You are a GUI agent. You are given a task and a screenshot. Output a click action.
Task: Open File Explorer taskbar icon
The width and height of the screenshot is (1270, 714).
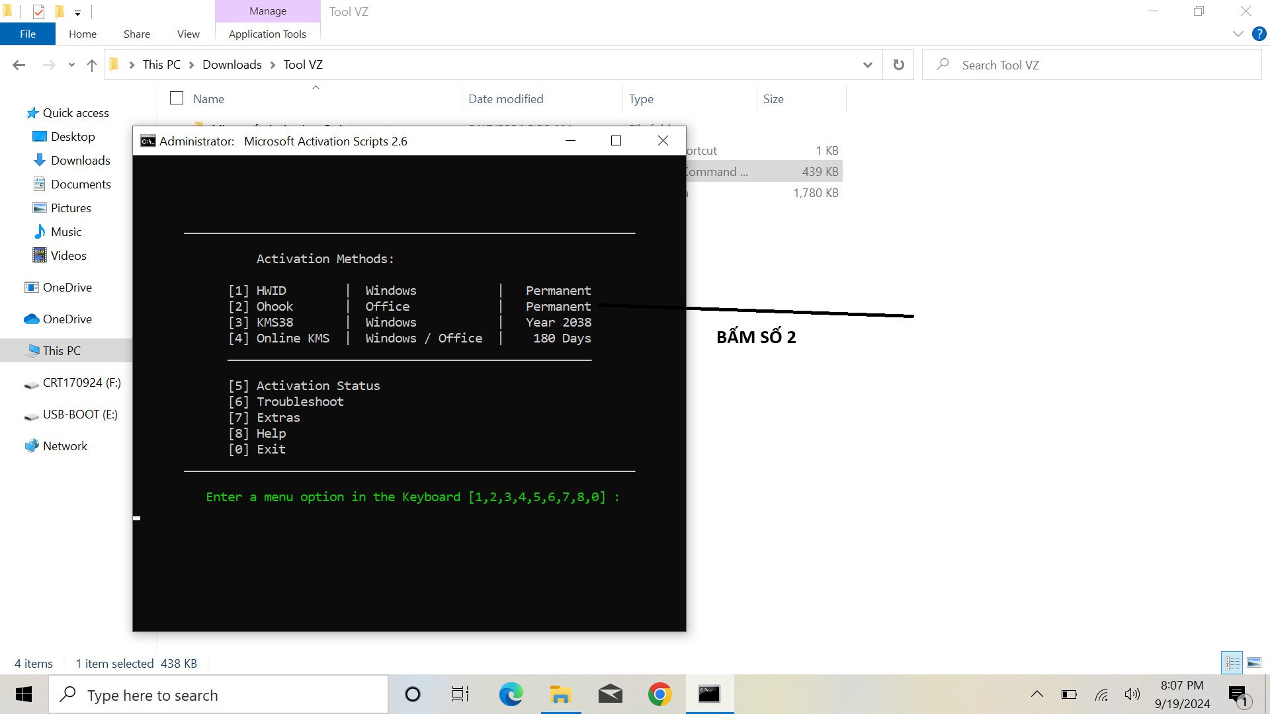(x=560, y=695)
